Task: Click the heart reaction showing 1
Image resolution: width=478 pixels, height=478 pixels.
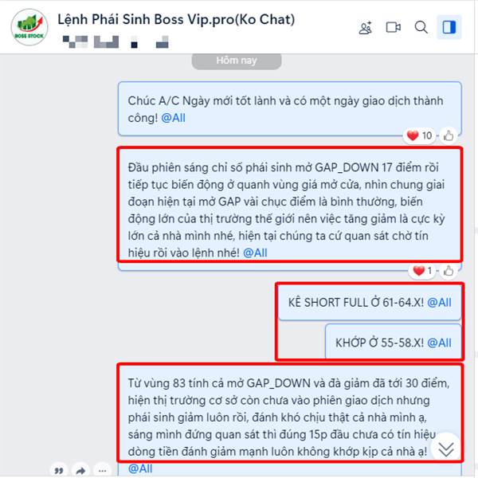Action: click(x=422, y=271)
